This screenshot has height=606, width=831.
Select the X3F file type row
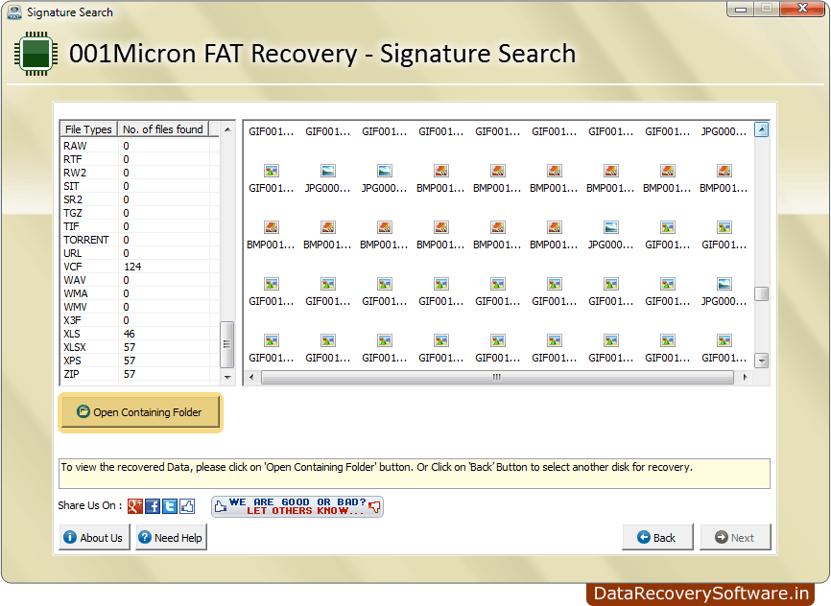pyautogui.click(x=139, y=320)
